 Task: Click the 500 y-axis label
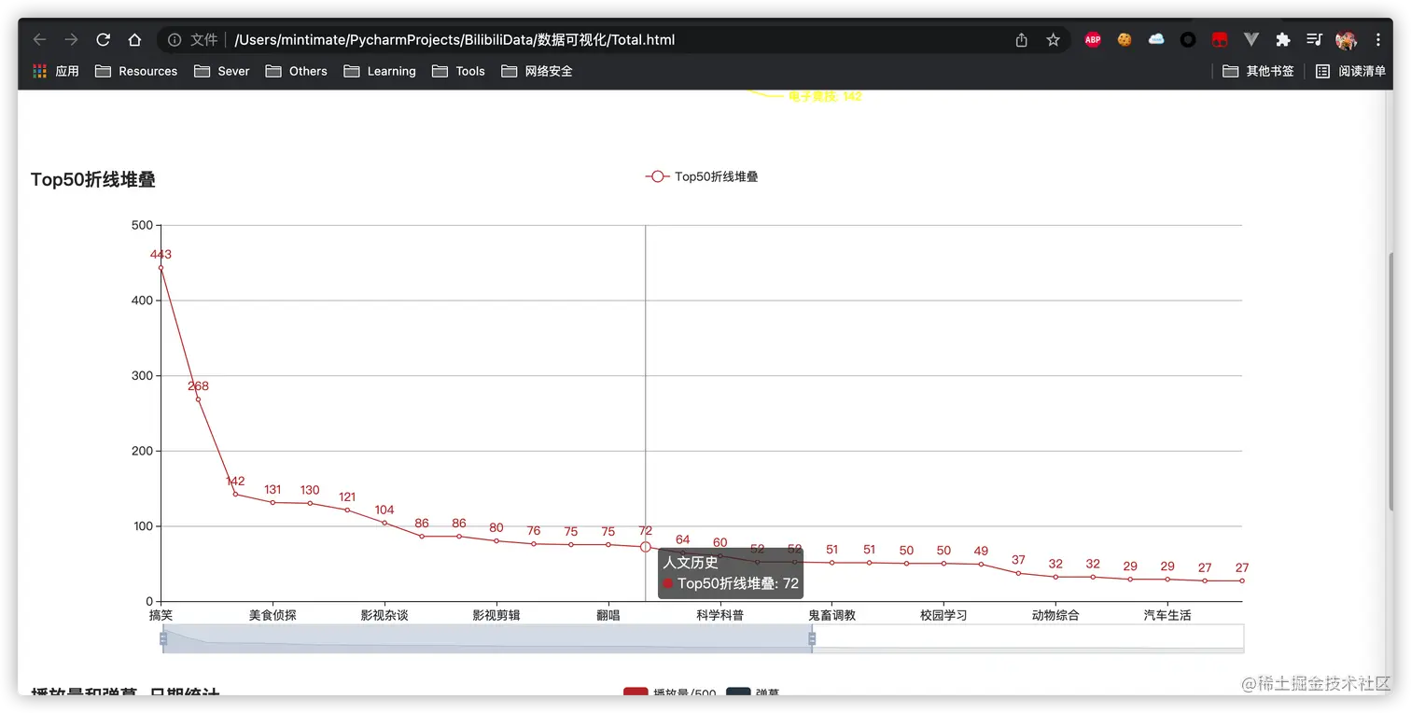click(x=142, y=225)
